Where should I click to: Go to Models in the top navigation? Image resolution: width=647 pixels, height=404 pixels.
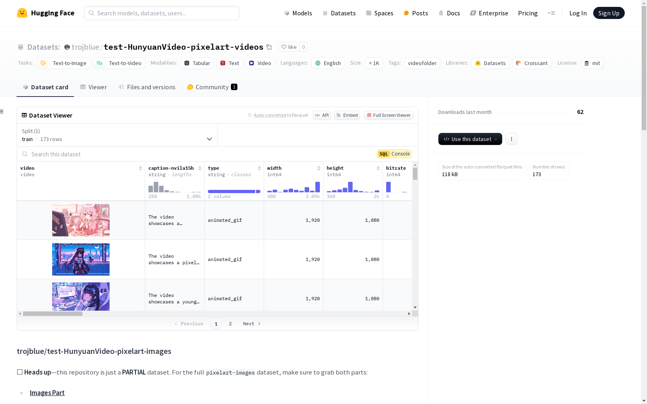tap(298, 13)
